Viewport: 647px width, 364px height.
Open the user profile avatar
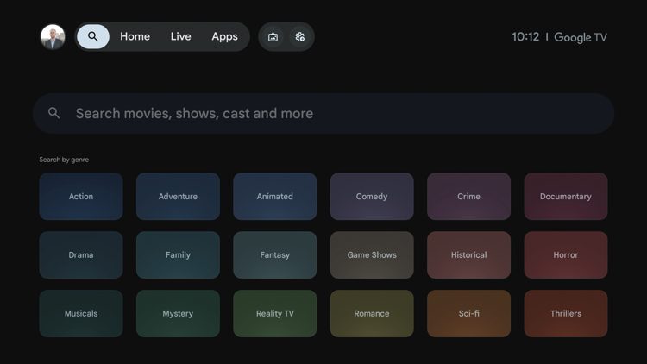[53, 37]
